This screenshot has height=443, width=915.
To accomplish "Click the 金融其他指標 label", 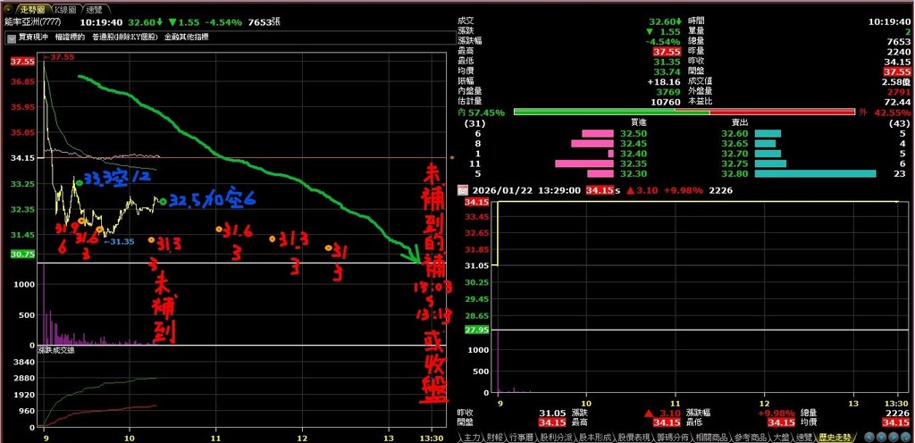I will [186, 38].
